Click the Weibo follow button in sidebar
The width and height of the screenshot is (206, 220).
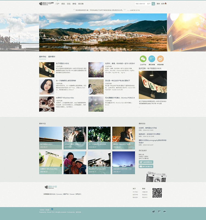point(146,162)
